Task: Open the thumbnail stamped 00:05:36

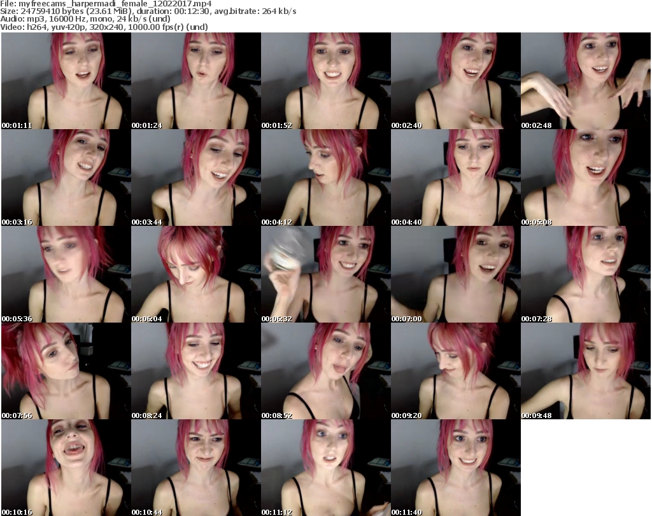Action: click(x=66, y=274)
